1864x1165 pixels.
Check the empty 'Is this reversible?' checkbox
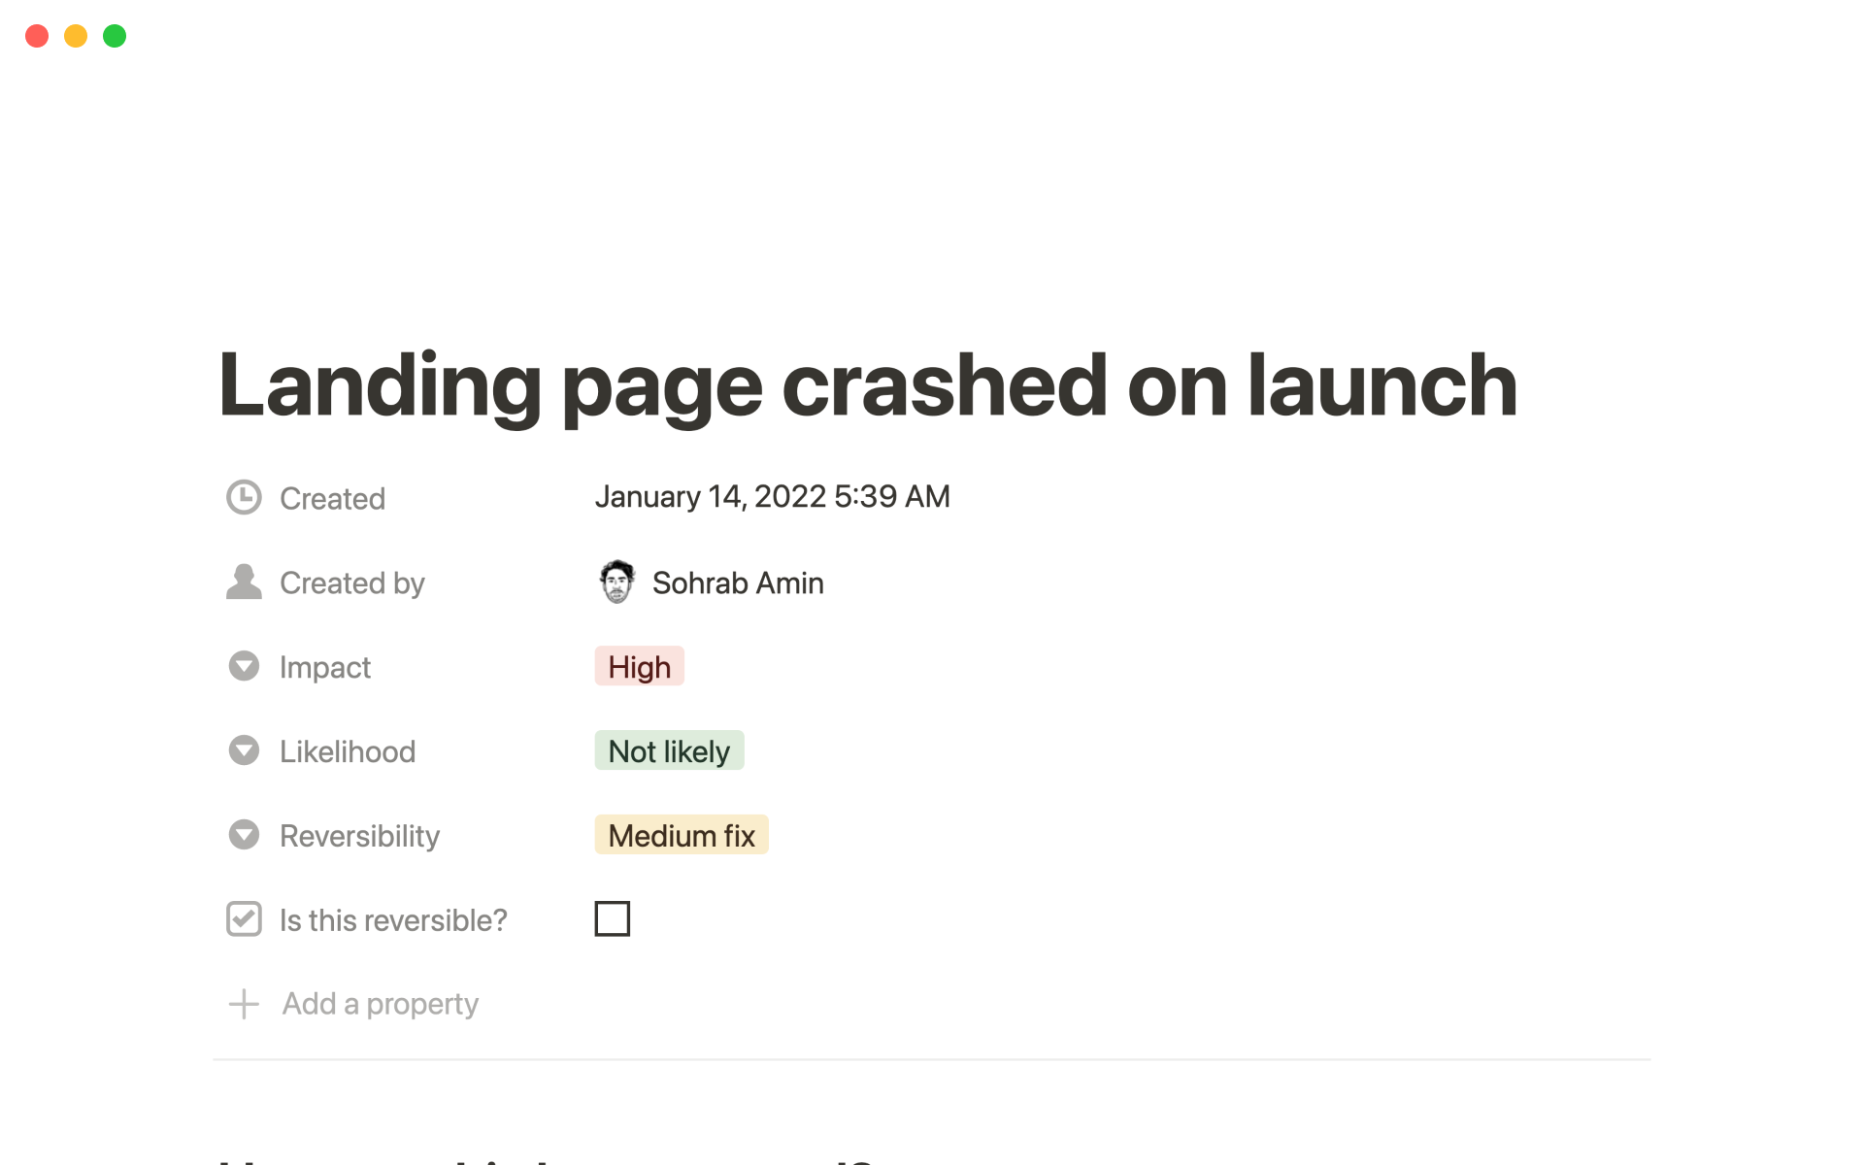612,918
